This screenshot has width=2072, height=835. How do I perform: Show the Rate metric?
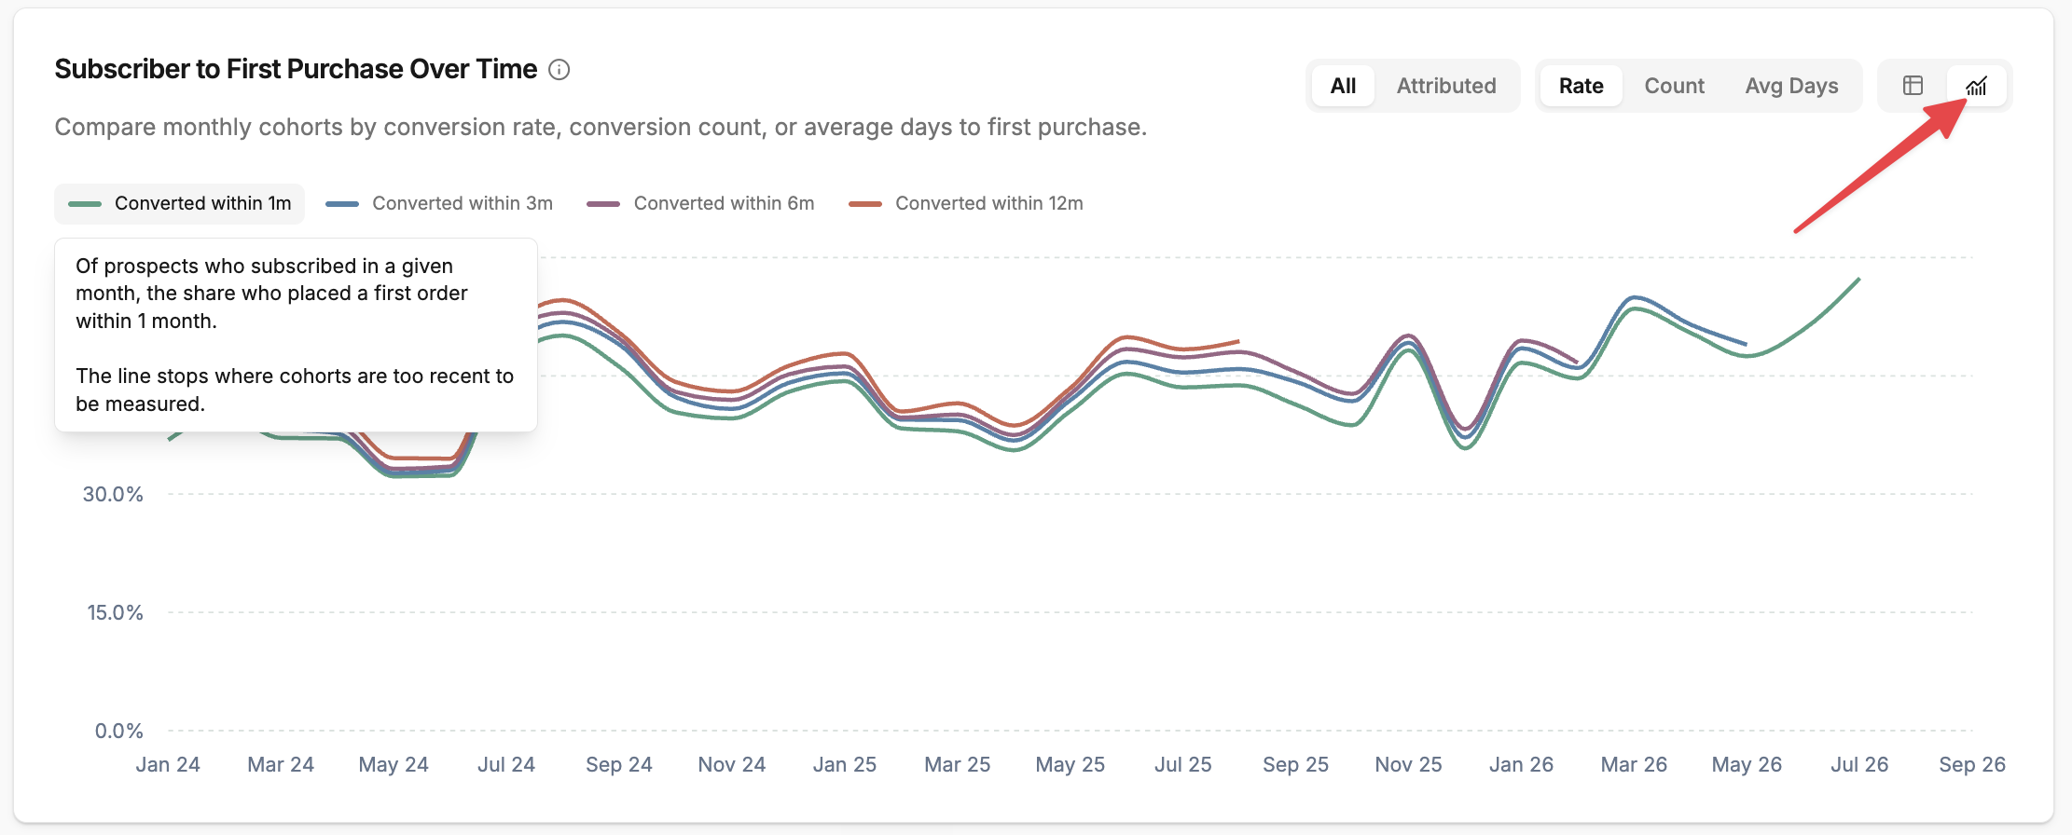click(1581, 86)
